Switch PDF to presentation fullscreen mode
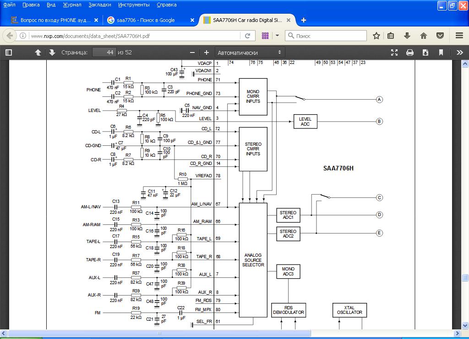This screenshot has height=339, width=469. point(394,53)
